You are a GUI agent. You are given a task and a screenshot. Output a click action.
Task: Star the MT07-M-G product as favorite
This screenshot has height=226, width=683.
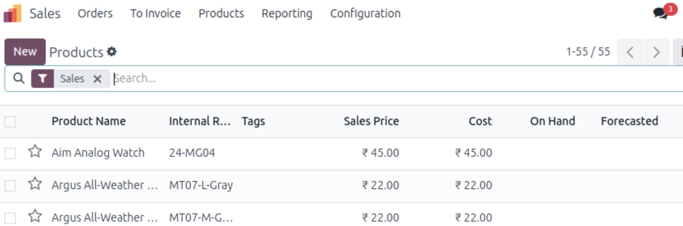tap(35, 217)
